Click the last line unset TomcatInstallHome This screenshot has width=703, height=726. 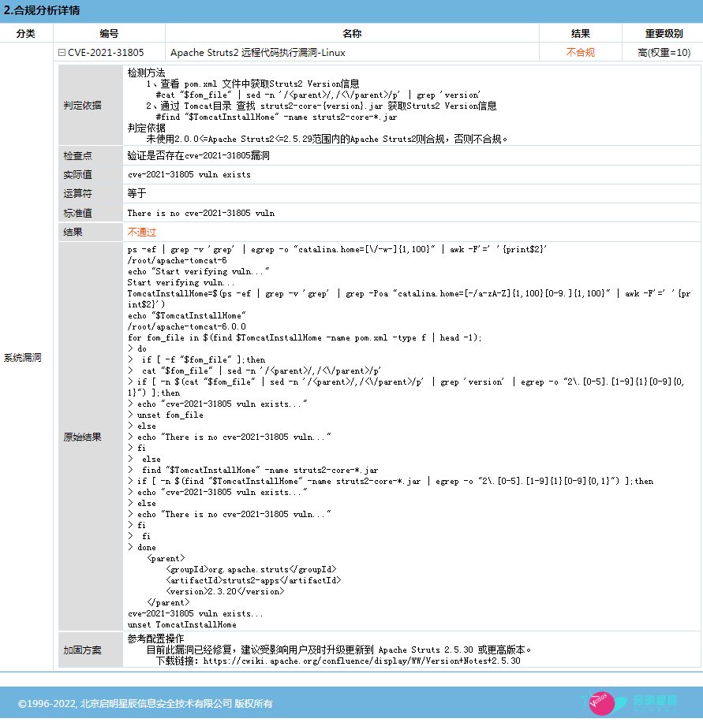click(182, 625)
